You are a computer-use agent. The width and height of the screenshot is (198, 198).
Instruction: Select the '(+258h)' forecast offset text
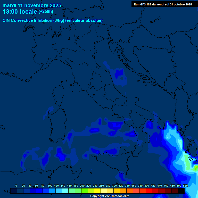(x=46, y=12)
